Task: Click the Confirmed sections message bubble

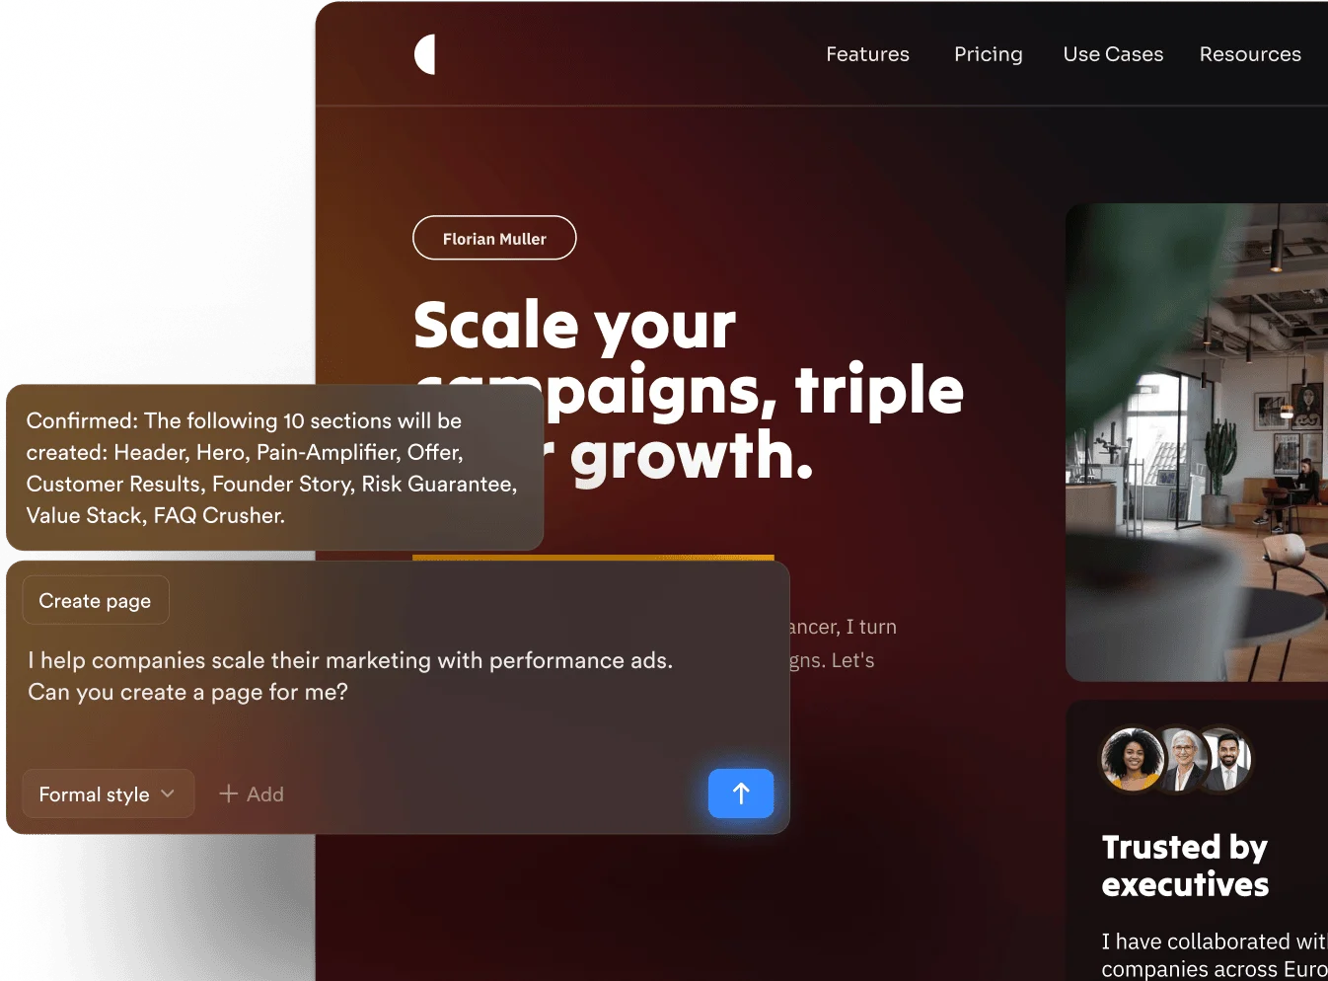Action: 274,468
